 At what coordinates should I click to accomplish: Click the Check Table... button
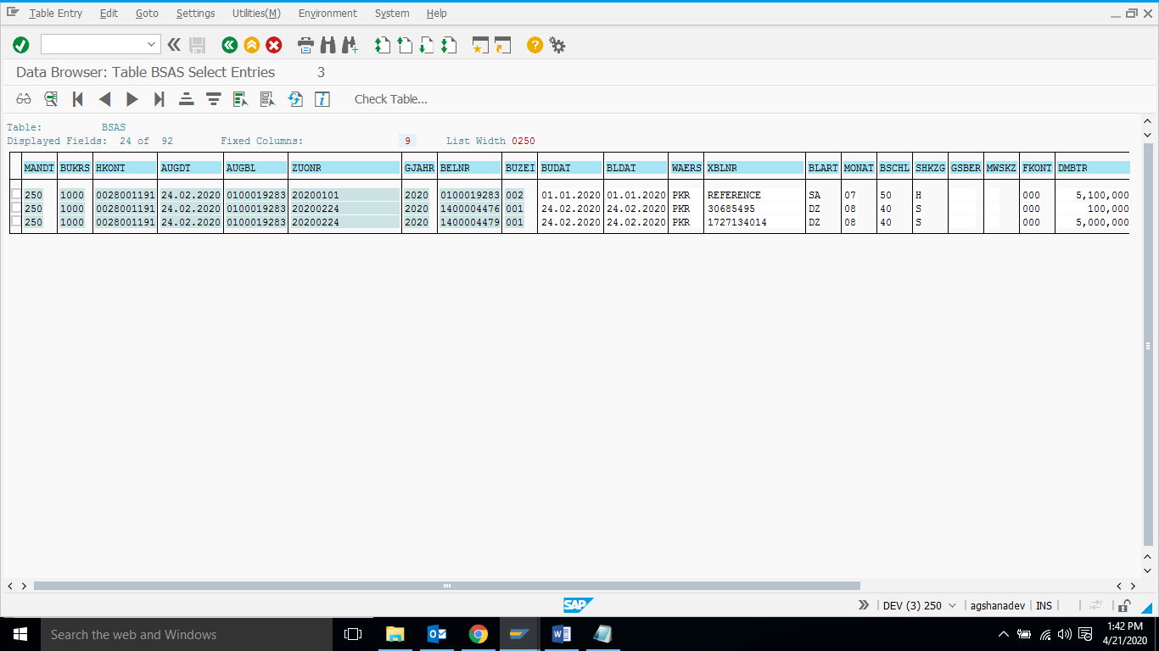click(x=390, y=99)
